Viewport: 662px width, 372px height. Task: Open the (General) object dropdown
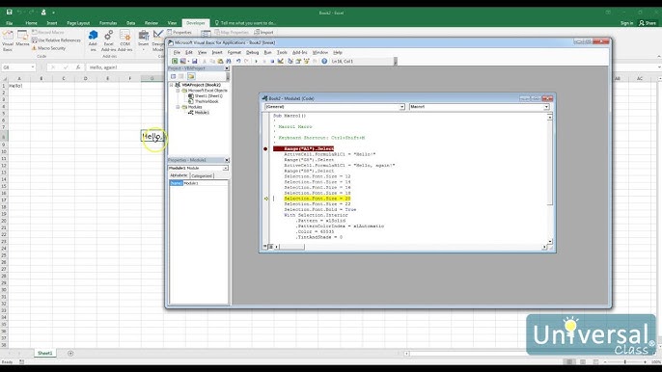pos(334,107)
